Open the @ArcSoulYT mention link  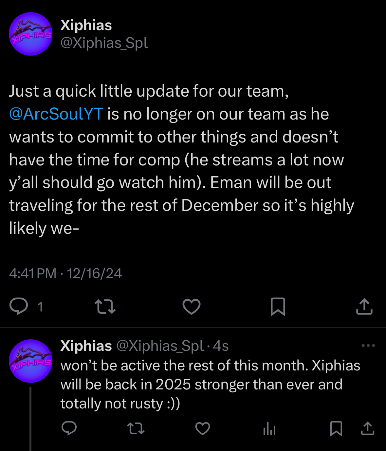(x=56, y=114)
